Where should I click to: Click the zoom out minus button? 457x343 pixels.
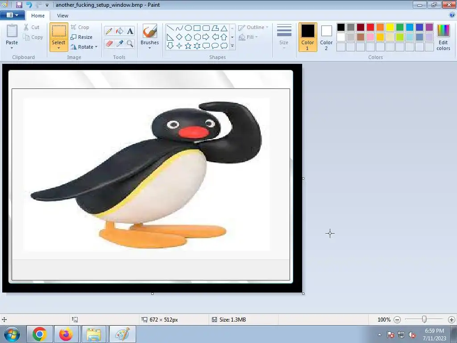pyautogui.click(x=397, y=320)
